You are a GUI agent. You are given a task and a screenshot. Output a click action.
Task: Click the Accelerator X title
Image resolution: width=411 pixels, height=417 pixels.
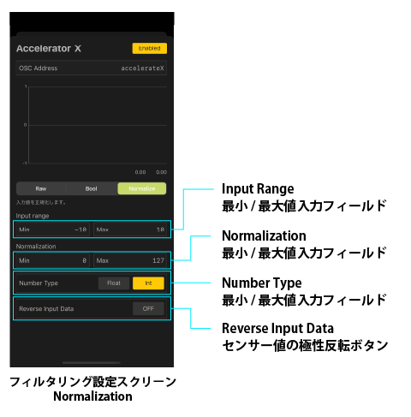click(49, 49)
